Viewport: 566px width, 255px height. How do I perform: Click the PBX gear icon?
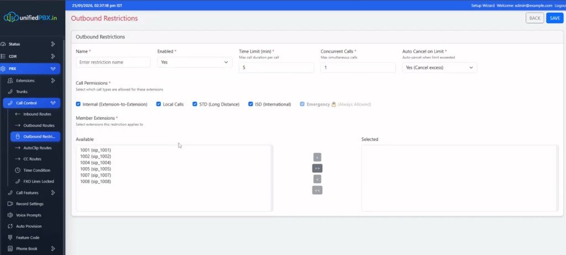pyautogui.click(x=3, y=68)
